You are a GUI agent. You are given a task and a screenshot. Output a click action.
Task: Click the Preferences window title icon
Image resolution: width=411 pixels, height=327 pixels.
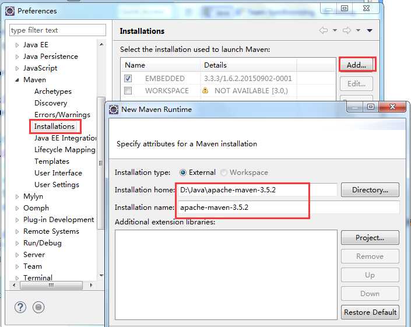pyautogui.click(x=10, y=11)
